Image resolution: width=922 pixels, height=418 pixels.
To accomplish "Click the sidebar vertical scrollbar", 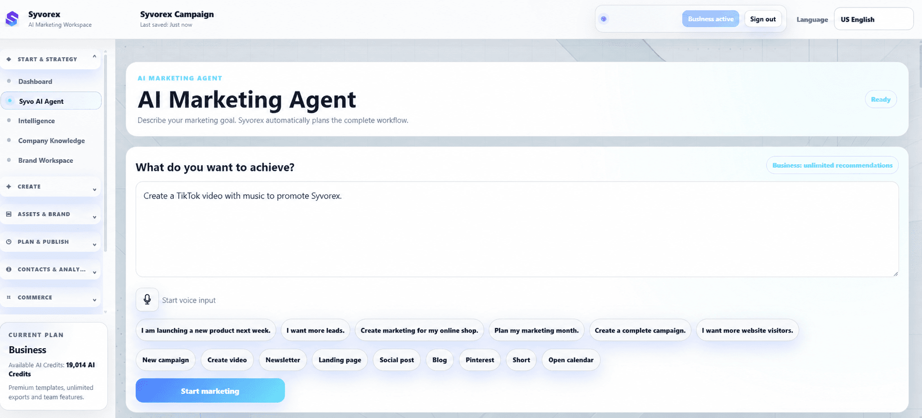I will (x=105, y=153).
